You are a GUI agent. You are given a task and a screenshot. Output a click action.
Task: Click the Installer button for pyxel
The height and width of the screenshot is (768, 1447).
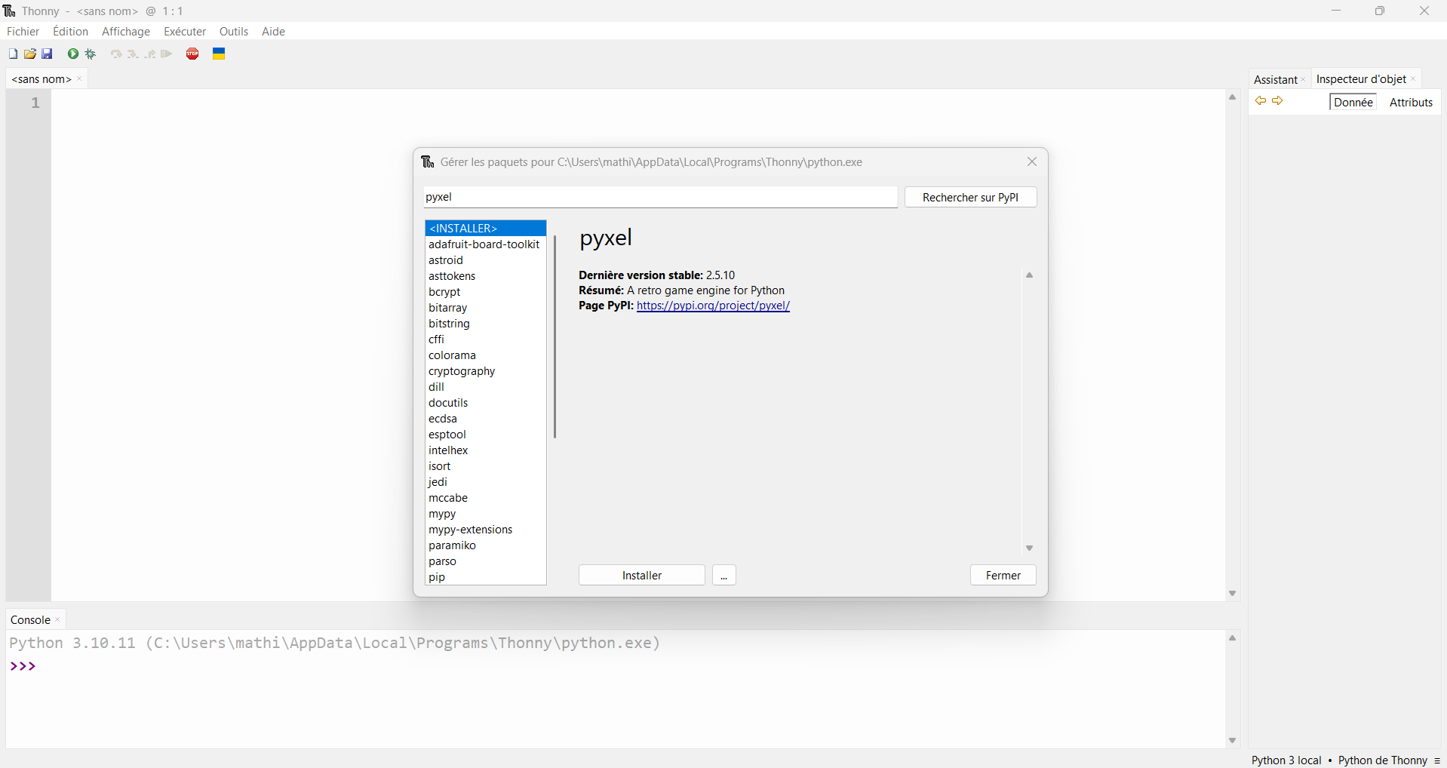point(641,576)
